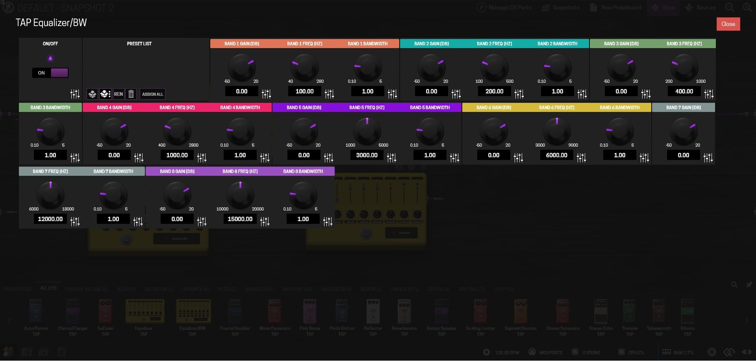
Task: Open assignment icon for Band 8 Freq
Action: point(265,221)
